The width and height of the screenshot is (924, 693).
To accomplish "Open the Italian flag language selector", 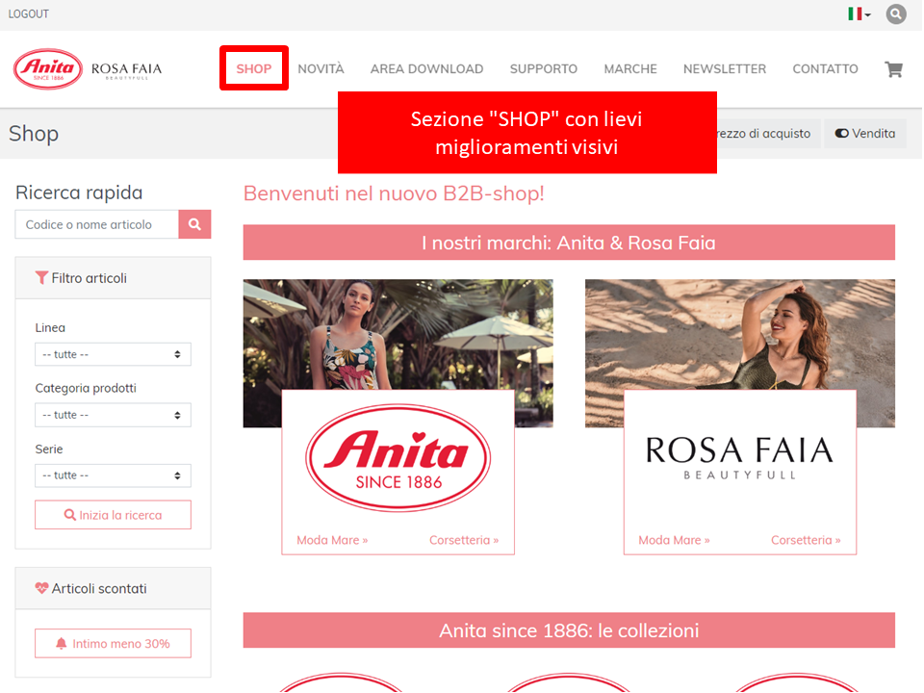I will click(858, 13).
